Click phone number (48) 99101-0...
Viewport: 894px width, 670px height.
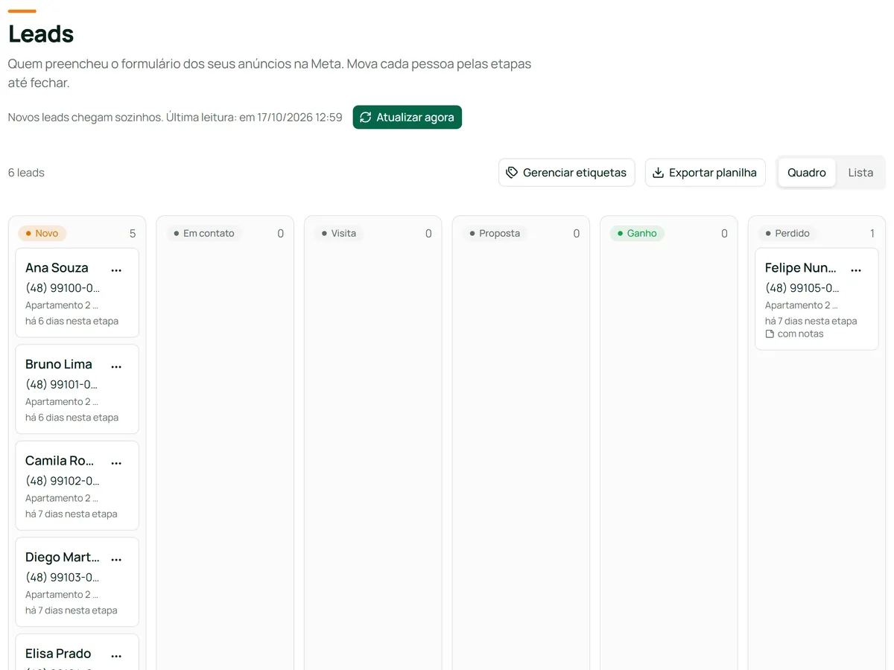tap(62, 385)
